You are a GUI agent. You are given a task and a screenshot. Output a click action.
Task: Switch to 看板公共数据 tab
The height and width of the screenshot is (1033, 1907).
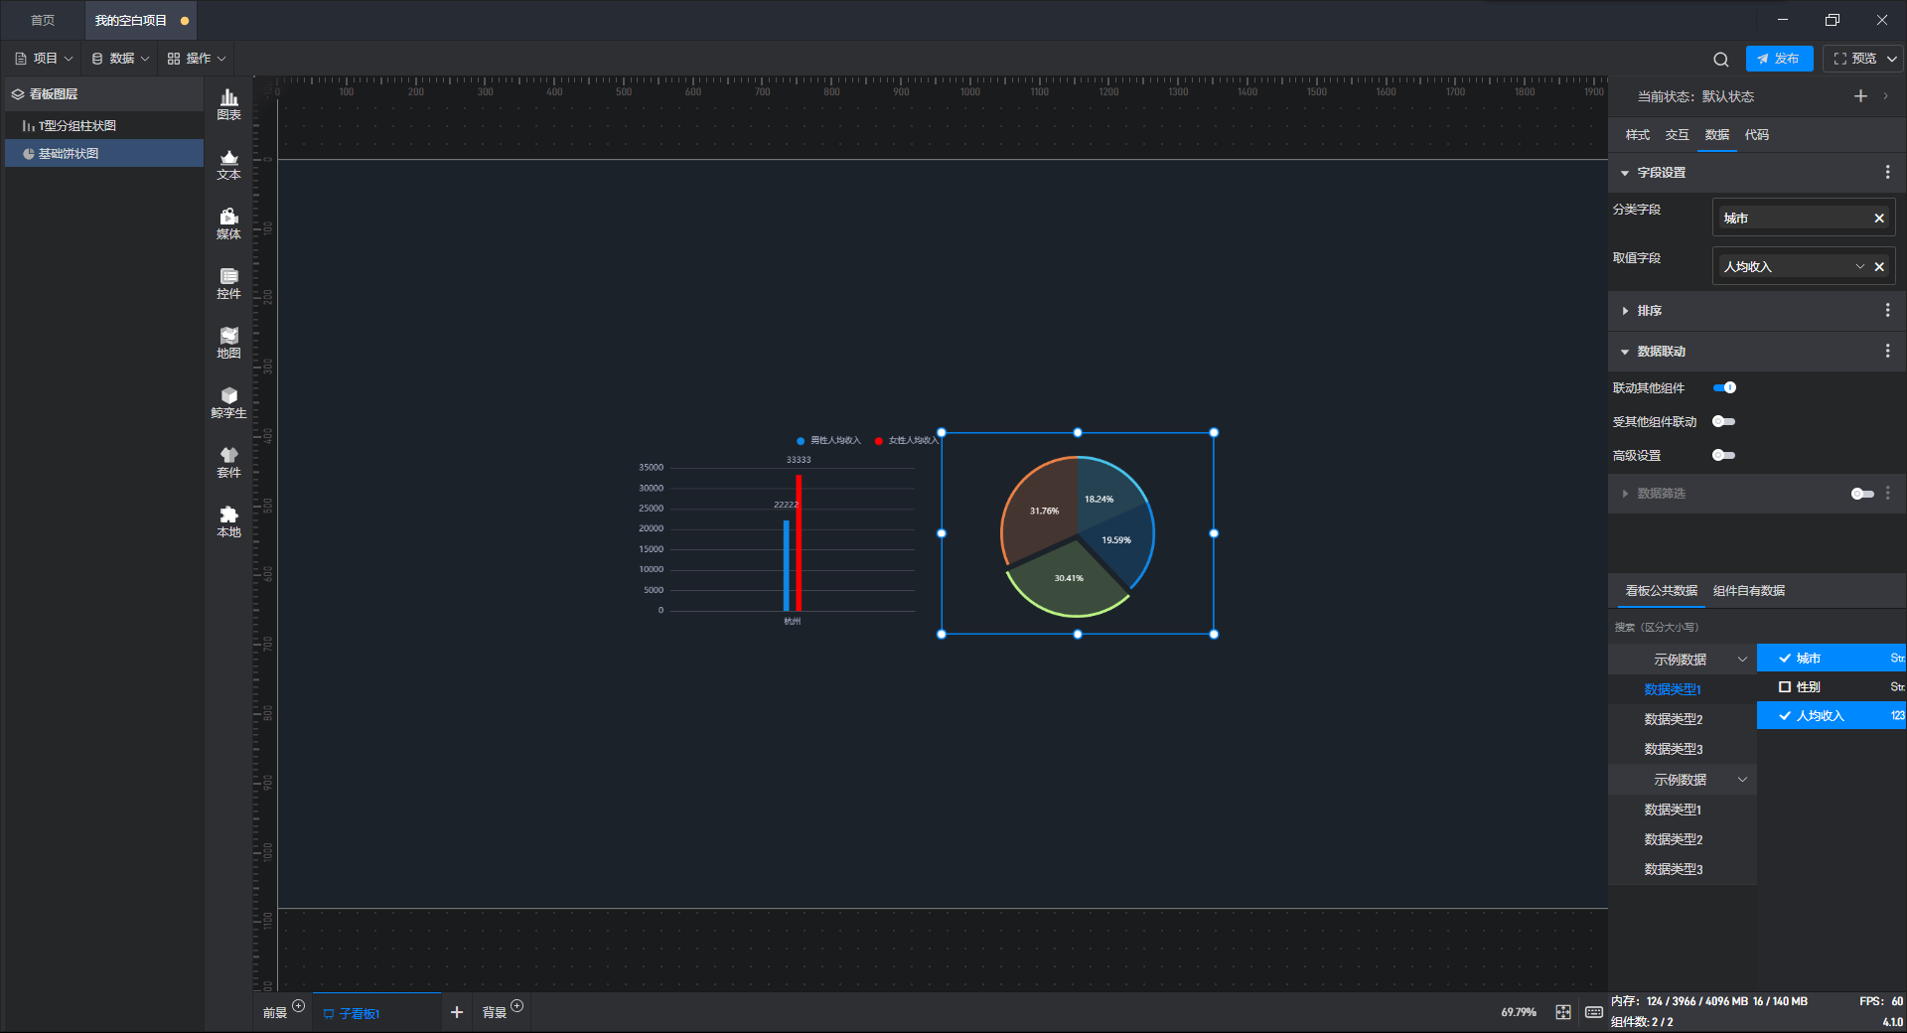click(1661, 591)
